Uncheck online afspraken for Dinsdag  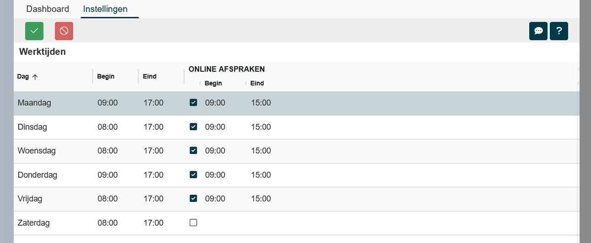(x=193, y=127)
